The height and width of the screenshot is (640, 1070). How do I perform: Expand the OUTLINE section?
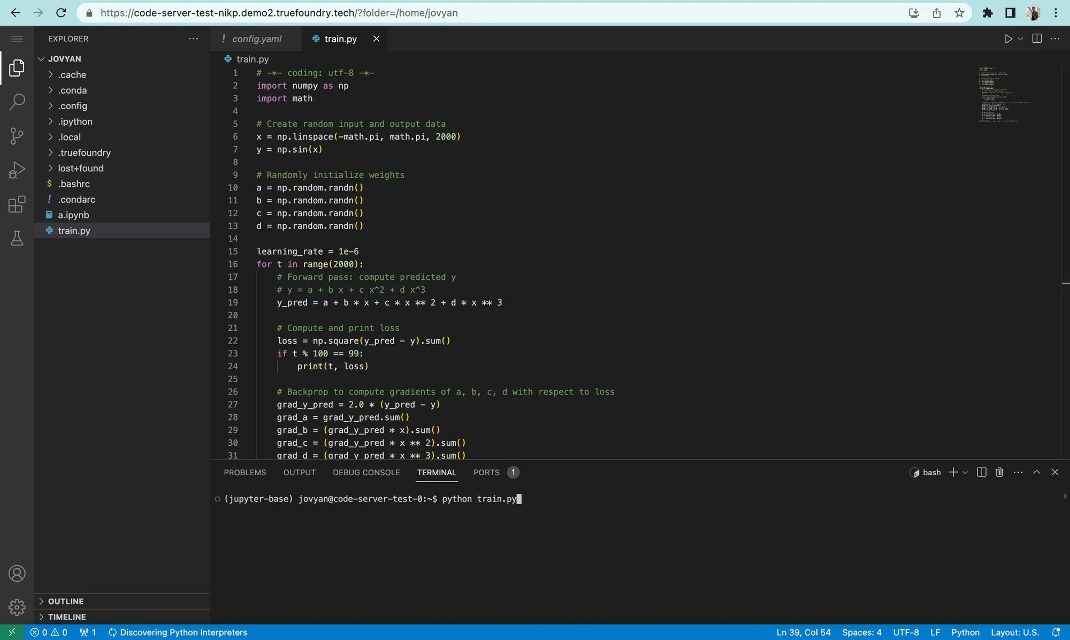pos(65,601)
